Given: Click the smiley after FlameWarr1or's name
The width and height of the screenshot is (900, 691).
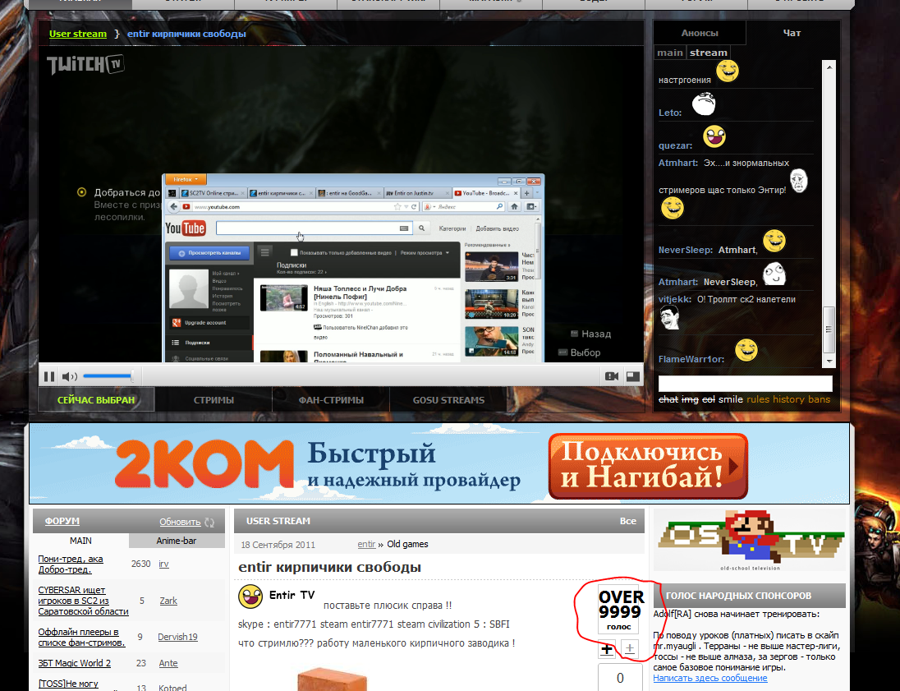Looking at the screenshot, I should [746, 350].
